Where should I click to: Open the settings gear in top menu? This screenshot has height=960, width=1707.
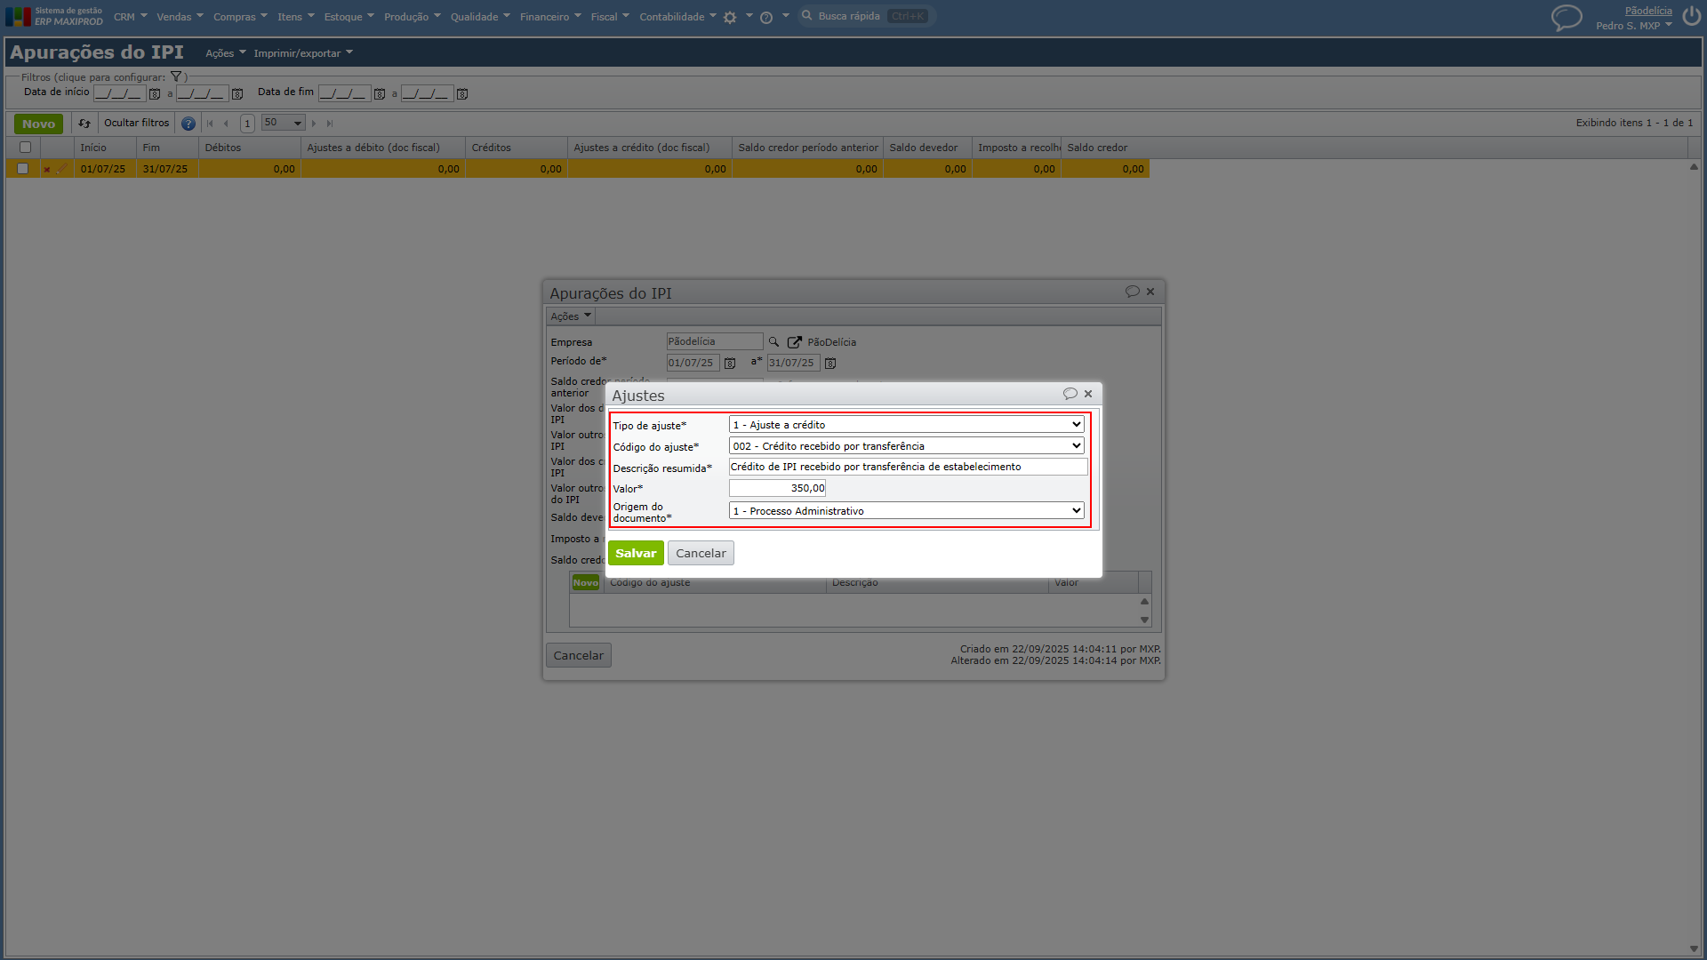click(x=730, y=17)
